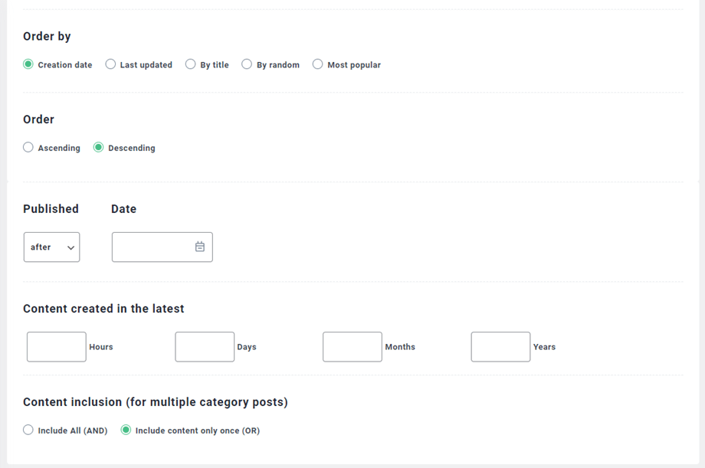Click the 'Ascending' label text
This screenshot has width=705, height=468.
pyautogui.click(x=59, y=148)
